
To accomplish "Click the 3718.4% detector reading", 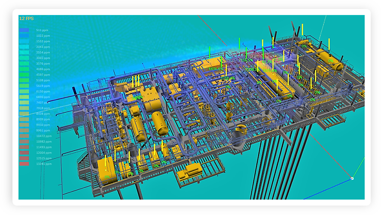I will tap(228, 78).
